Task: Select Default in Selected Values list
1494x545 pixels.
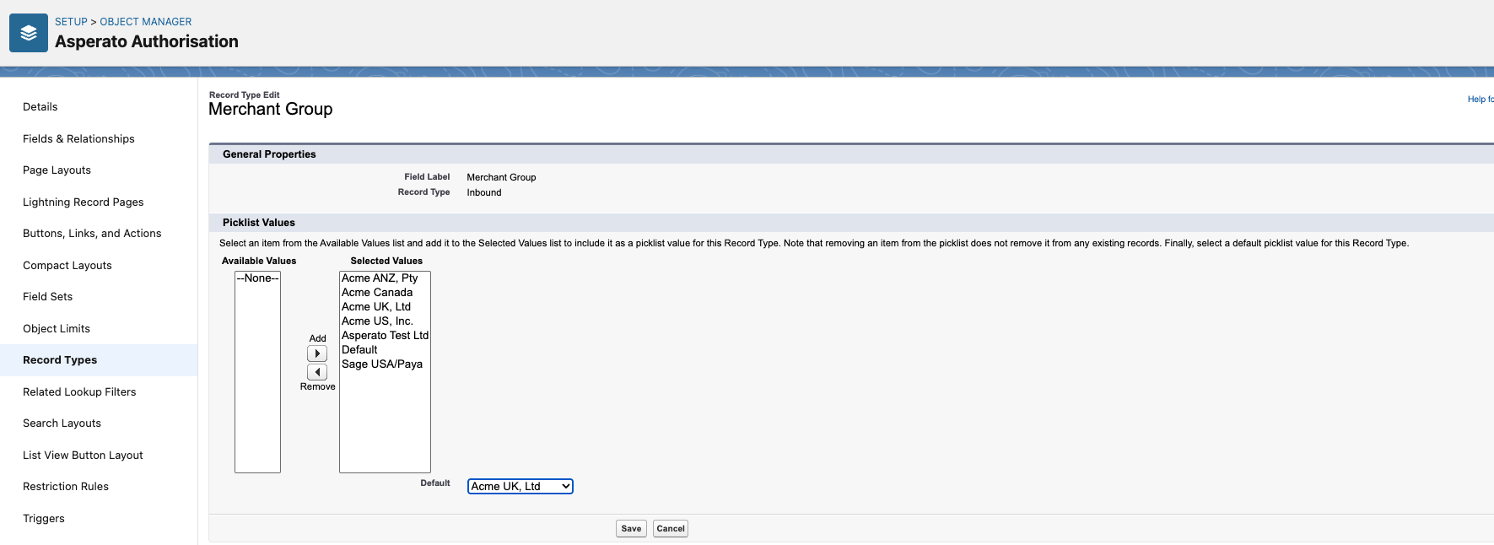Action: pos(385,350)
